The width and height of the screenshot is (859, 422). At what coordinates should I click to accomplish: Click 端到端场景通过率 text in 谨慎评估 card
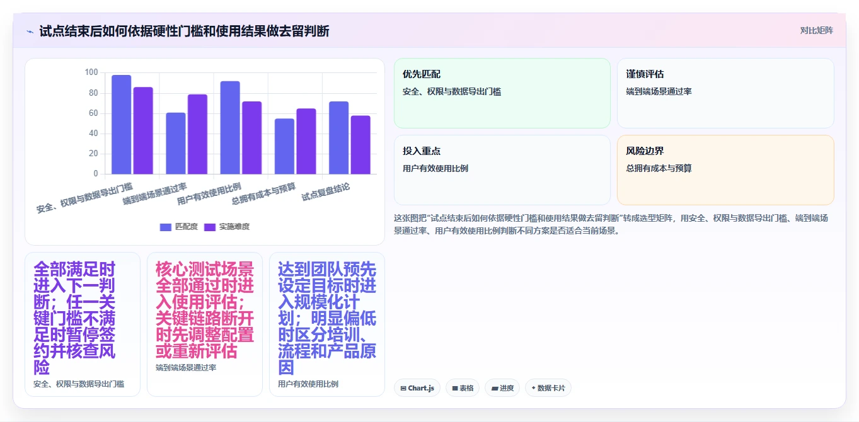(x=659, y=91)
